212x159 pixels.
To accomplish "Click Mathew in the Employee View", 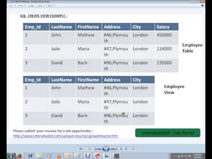I will click(x=86, y=88).
